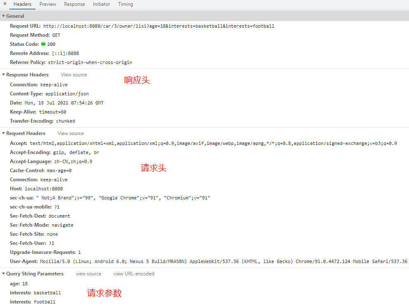The image size is (409, 308).
Task: Show query parameters as URL-encoded
Action: [134, 274]
